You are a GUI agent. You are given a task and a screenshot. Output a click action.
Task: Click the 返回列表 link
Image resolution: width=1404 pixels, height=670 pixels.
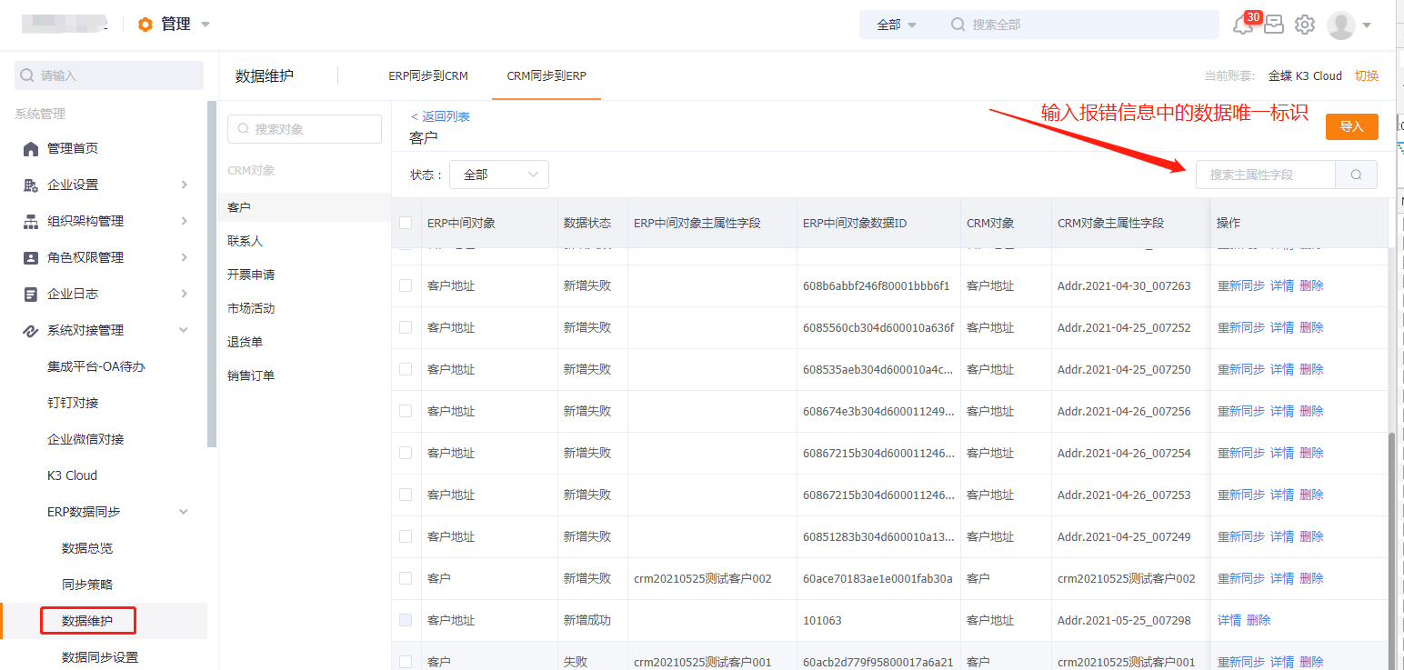point(440,116)
